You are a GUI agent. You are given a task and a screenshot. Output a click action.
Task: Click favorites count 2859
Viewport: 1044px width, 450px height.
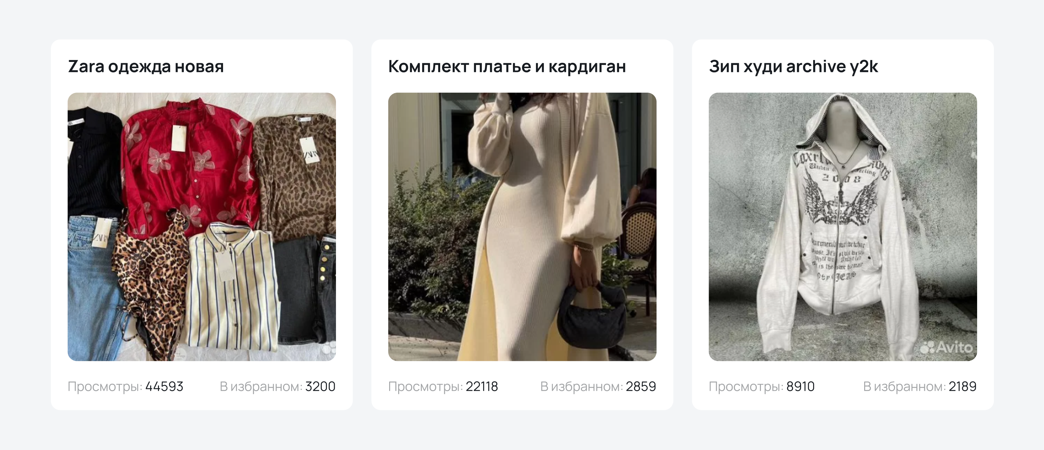[641, 386]
